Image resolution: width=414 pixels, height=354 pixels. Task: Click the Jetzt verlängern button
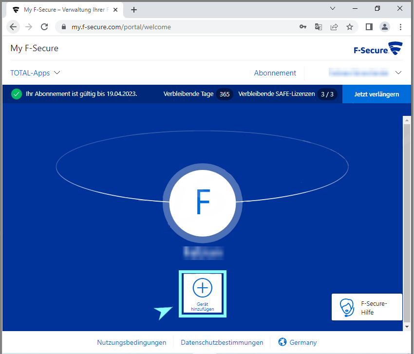point(376,94)
